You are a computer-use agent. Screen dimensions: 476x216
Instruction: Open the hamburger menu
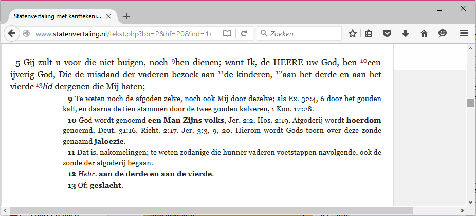(464, 33)
